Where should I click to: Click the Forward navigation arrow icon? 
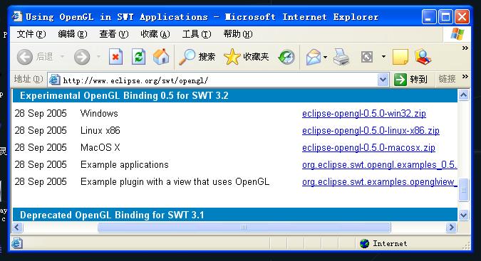click(x=82, y=57)
